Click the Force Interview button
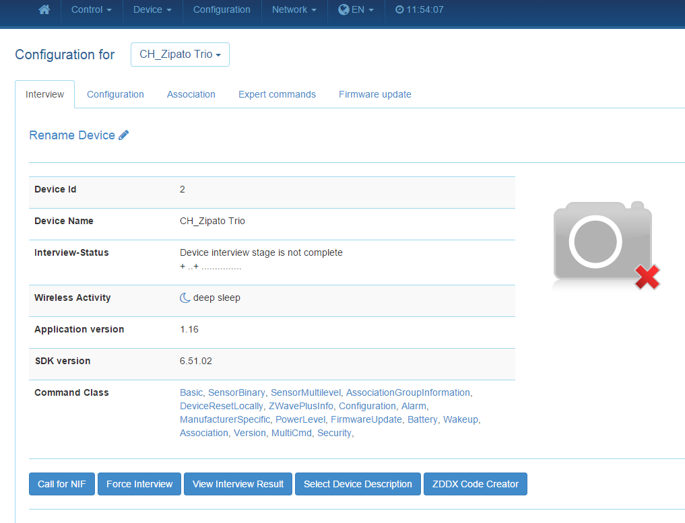 pyautogui.click(x=139, y=484)
